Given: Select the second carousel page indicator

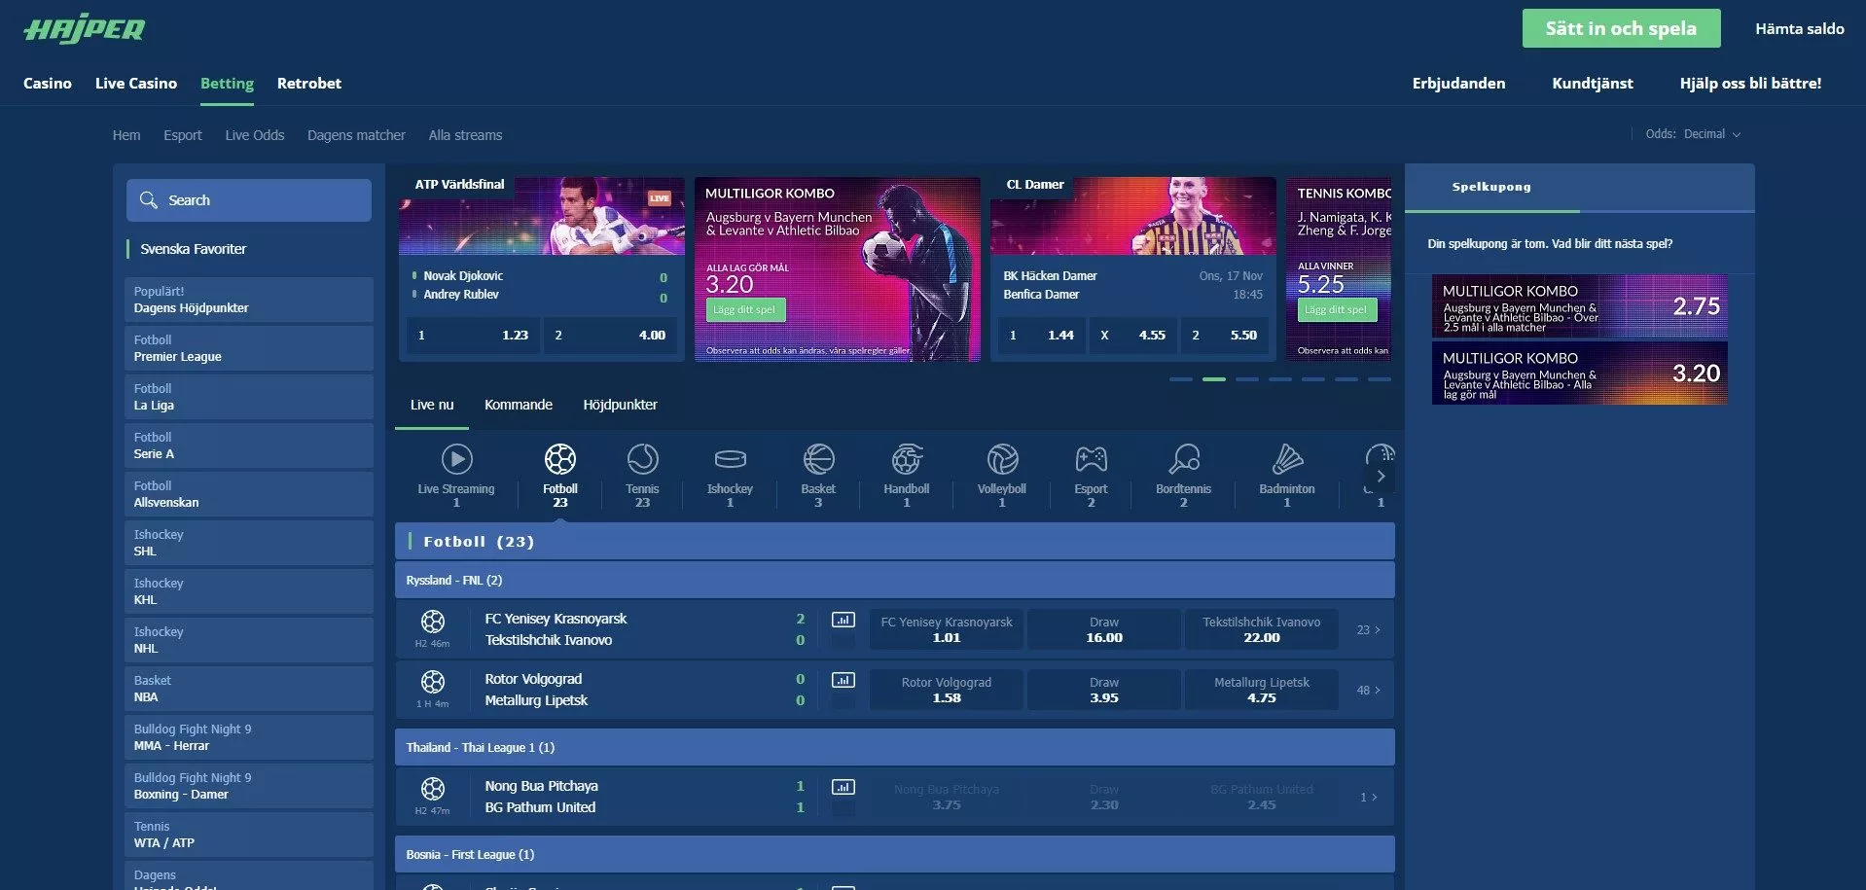Looking at the screenshot, I should pos(1214,379).
